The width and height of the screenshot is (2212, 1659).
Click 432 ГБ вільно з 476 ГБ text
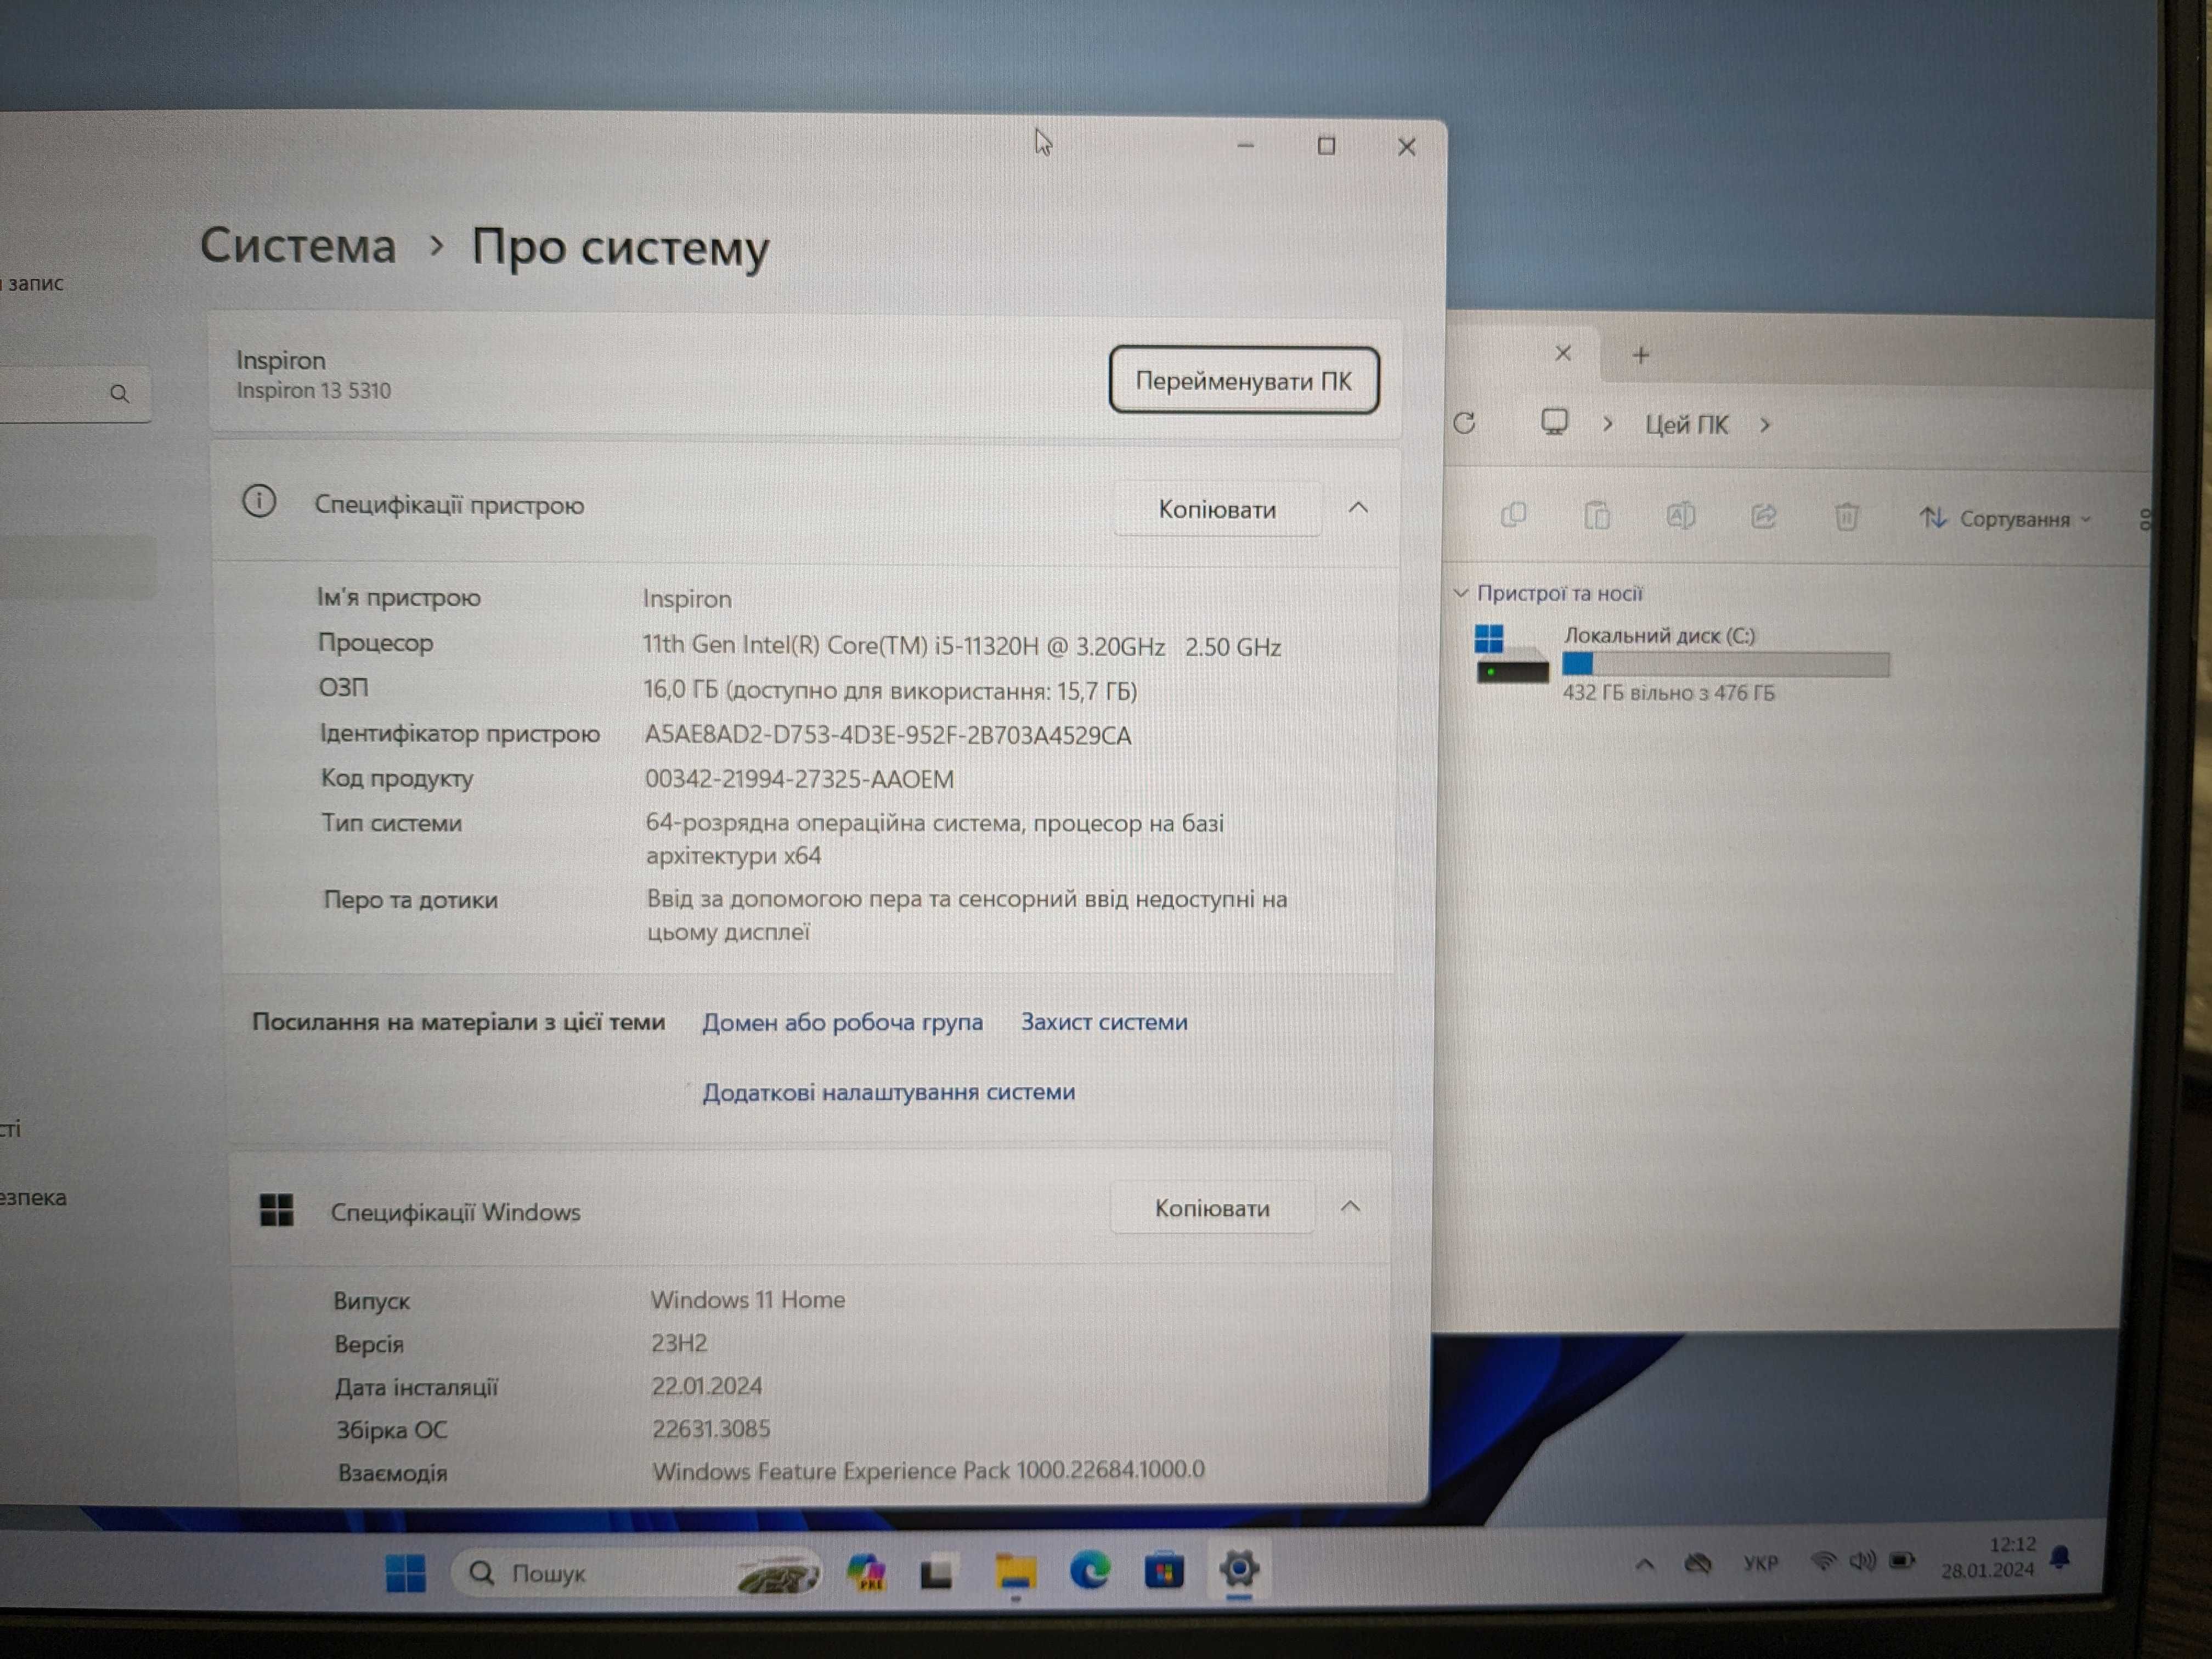click(x=1668, y=692)
